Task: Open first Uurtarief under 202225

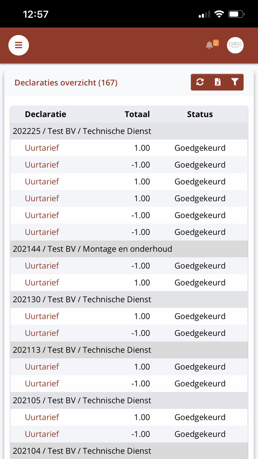Action: [42, 148]
